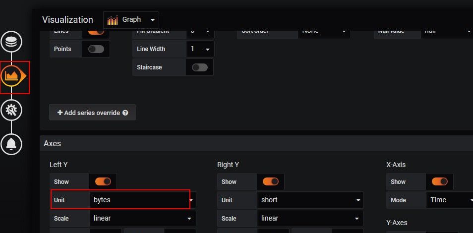Viewport: 473px width, 233px height.
Task: Disable the Lines switch
Action: (96, 31)
